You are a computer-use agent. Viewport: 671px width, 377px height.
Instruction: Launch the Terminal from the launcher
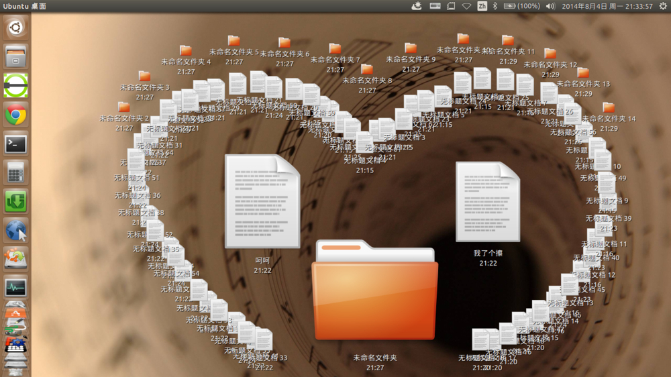pyautogui.click(x=15, y=143)
